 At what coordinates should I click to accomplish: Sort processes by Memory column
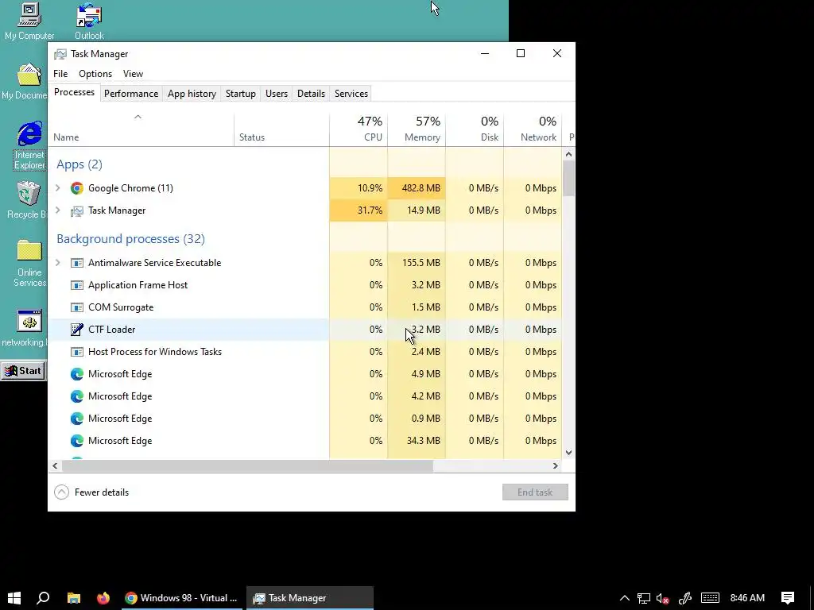(x=417, y=129)
